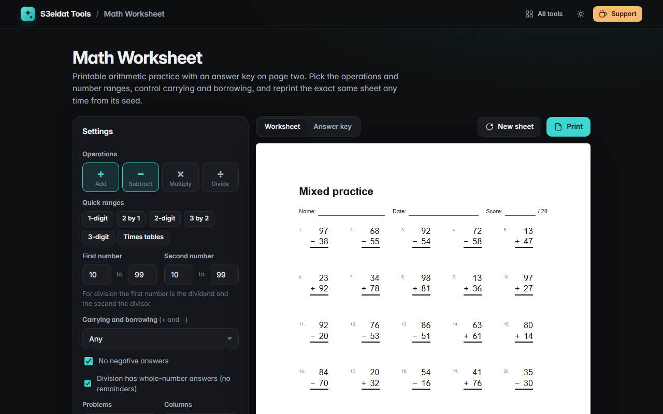Screen dimensions: 663x414
Task: Choose the 3 by 2 quick range
Action: [x=199, y=218]
